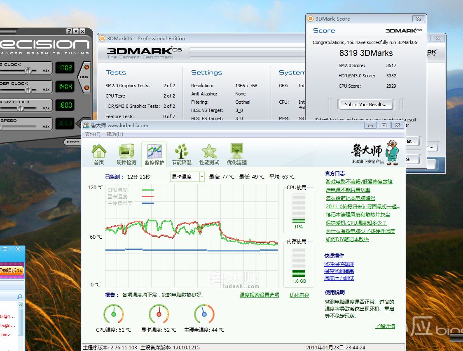Open the 文件(F) menu
463x351 pixels.
[92, 134]
